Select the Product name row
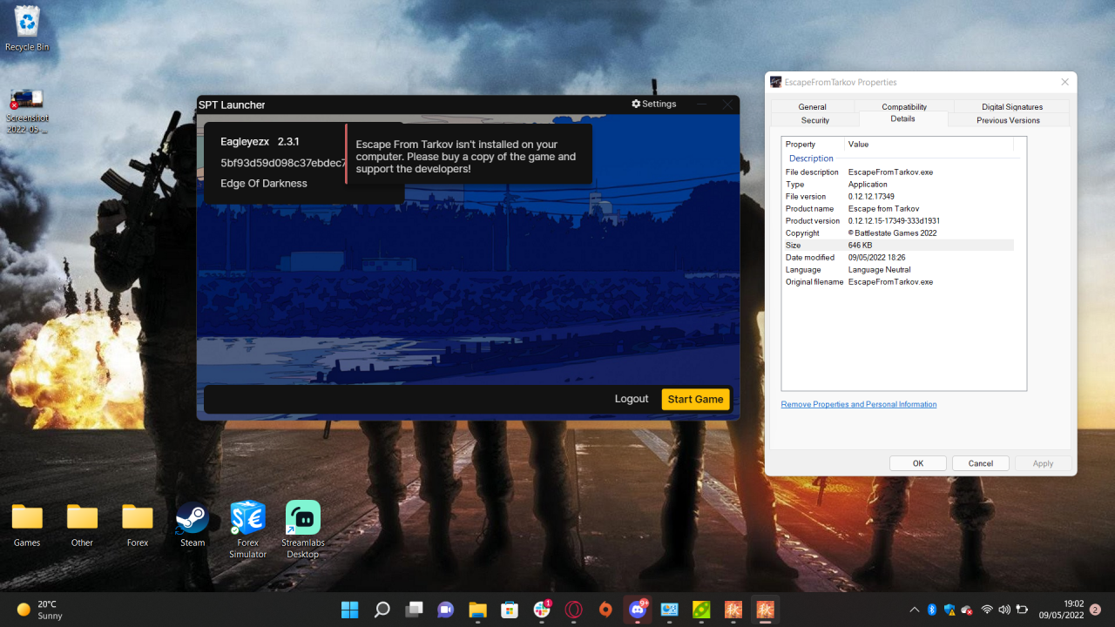Image resolution: width=1115 pixels, height=627 pixels. (x=899, y=209)
